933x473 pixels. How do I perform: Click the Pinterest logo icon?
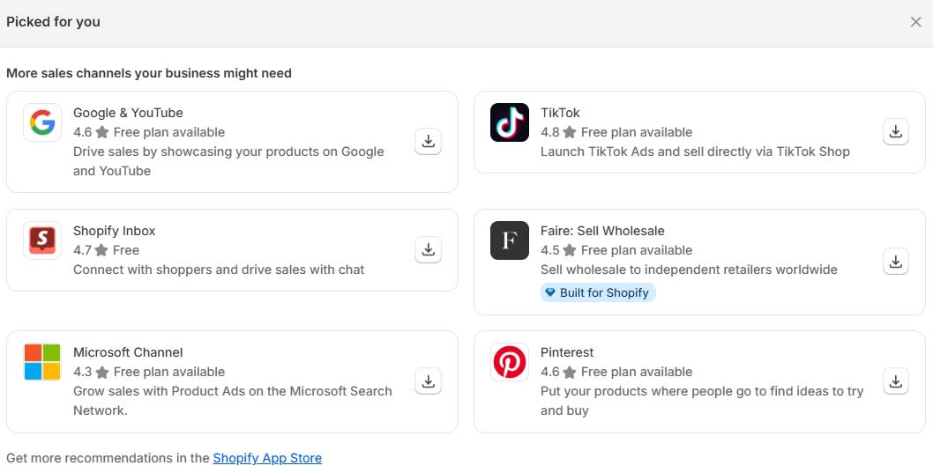(510, 362)
